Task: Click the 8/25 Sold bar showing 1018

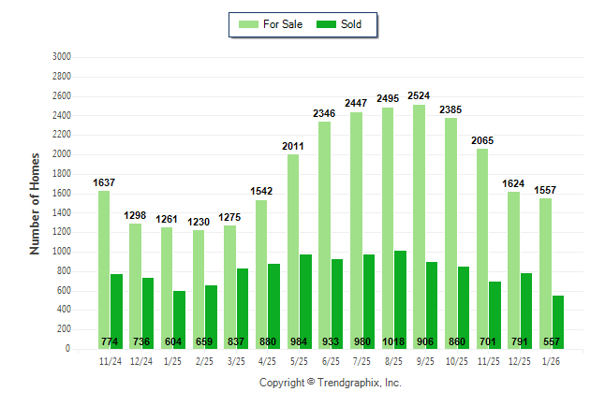Action: tap(400, 299)
